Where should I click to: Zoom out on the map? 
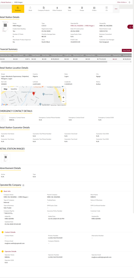point(63,102)
